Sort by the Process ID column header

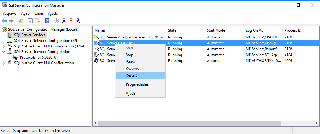[x=301, y=30]
